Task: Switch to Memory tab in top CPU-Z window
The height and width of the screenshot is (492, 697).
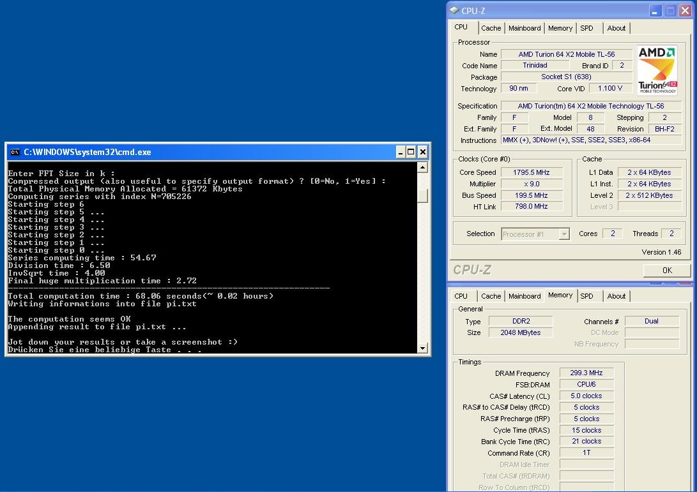Action: tap(560, 28)
